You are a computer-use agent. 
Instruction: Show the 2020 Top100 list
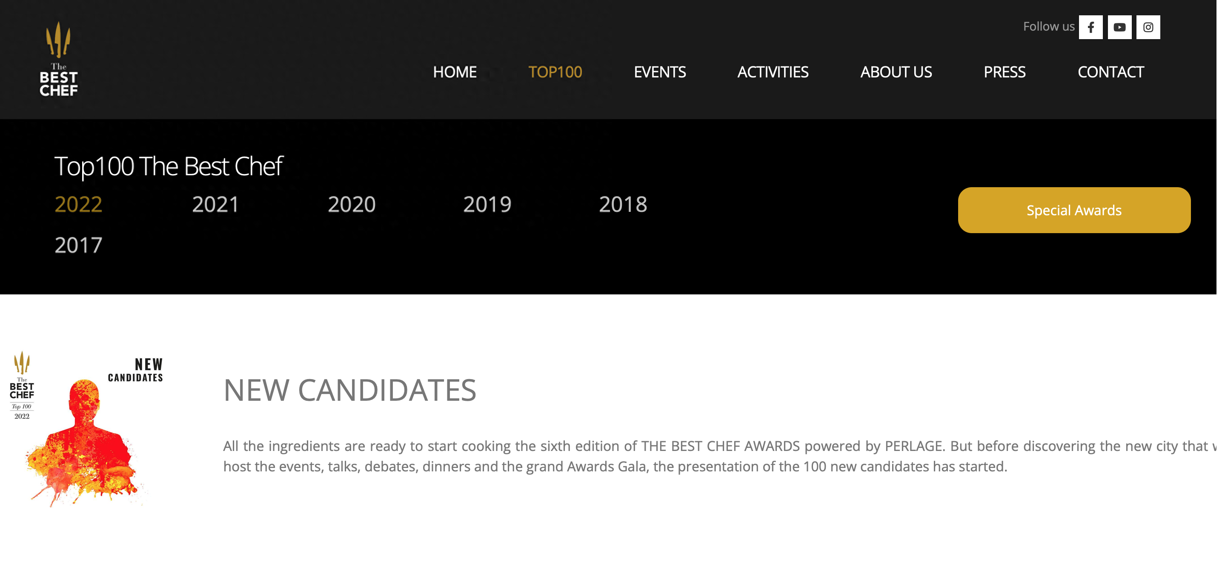[x=352, y=205]
